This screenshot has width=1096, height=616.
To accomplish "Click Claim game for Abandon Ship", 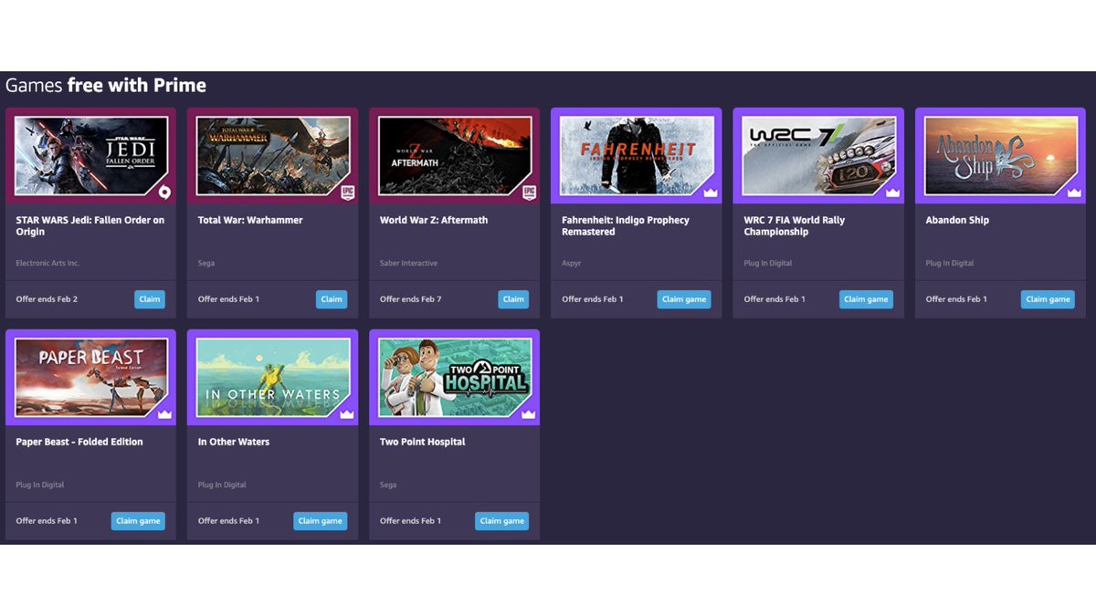I will point(1048,299).
